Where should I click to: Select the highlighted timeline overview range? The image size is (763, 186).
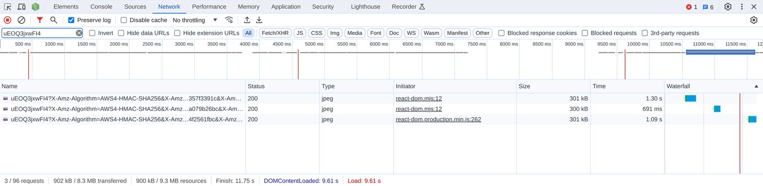point(720,52)
